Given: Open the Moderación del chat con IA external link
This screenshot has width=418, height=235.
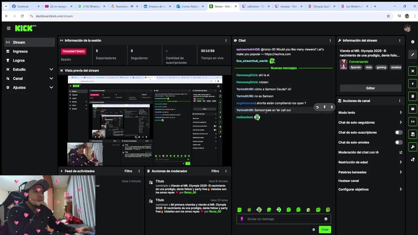Looking at the screenshot, I should click(401, 152).
